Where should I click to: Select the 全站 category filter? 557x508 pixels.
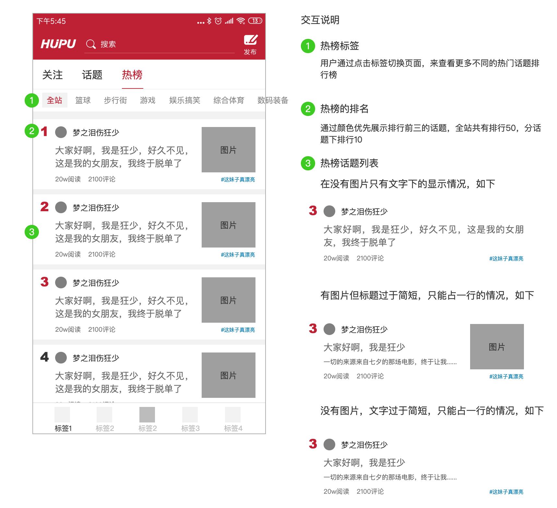click(x=54, y=100)
